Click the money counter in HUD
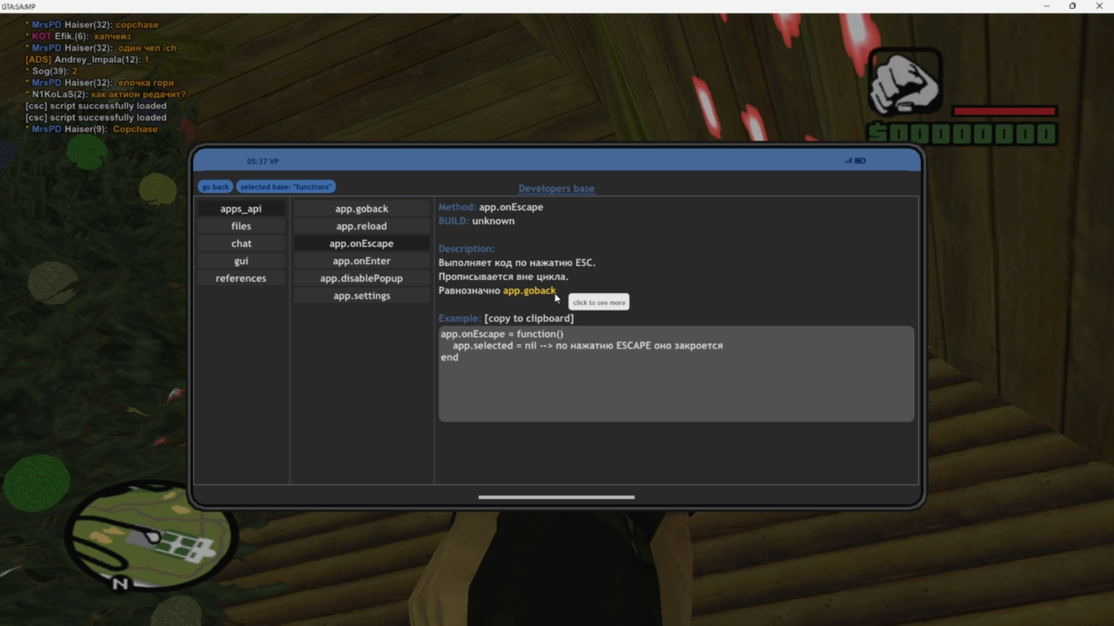The image size is (1114, 626). (x=962, y=133)
